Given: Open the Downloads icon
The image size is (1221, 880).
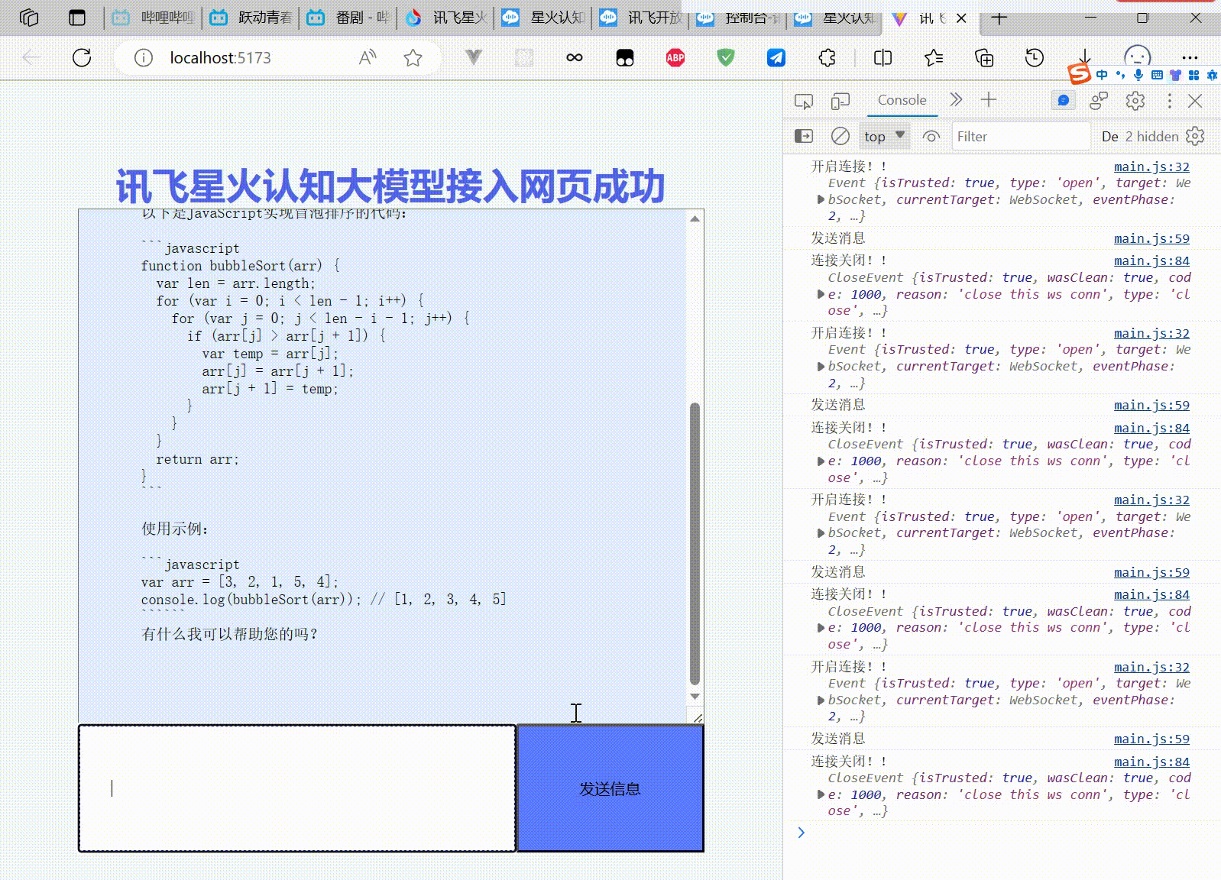Looking at the screenshot, I should point(1085,57).
